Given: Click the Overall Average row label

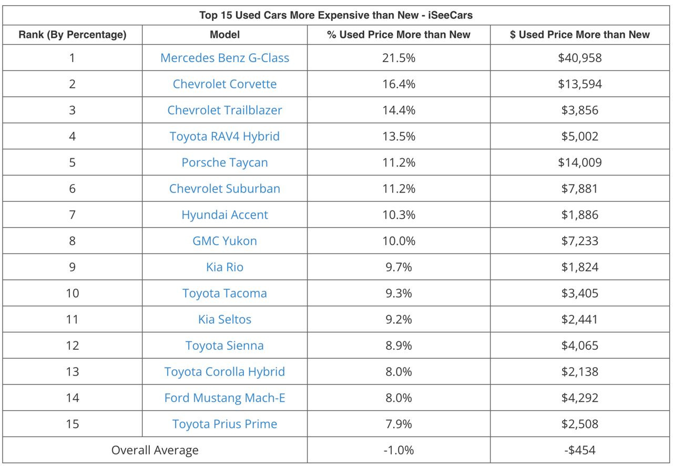Looking at the screenshot, I should (x=155, y=451).
